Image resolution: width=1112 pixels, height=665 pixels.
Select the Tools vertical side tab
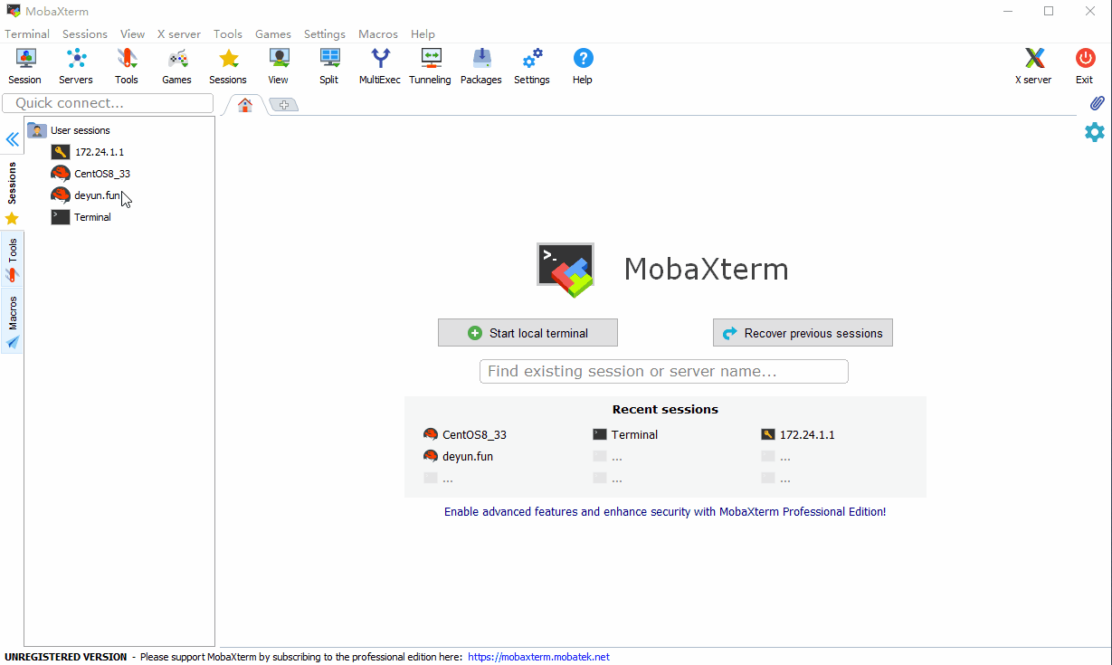click(x=12, y=260)
